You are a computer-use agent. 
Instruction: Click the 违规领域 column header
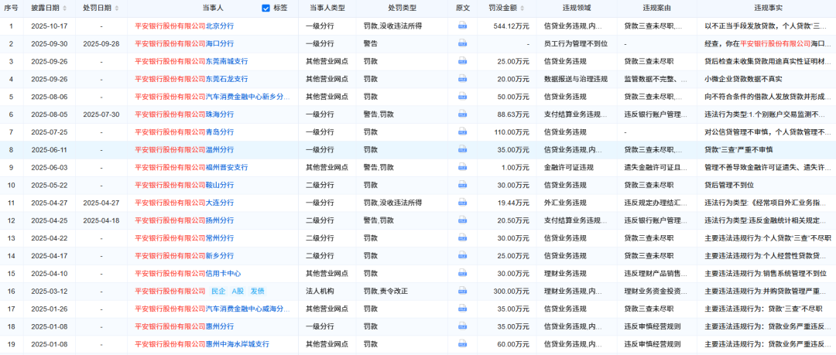(x=575, y=8)
